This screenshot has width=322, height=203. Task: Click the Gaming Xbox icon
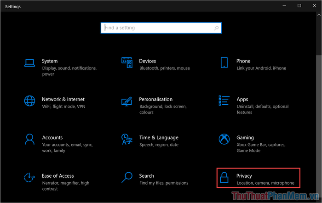coord(224,139)
